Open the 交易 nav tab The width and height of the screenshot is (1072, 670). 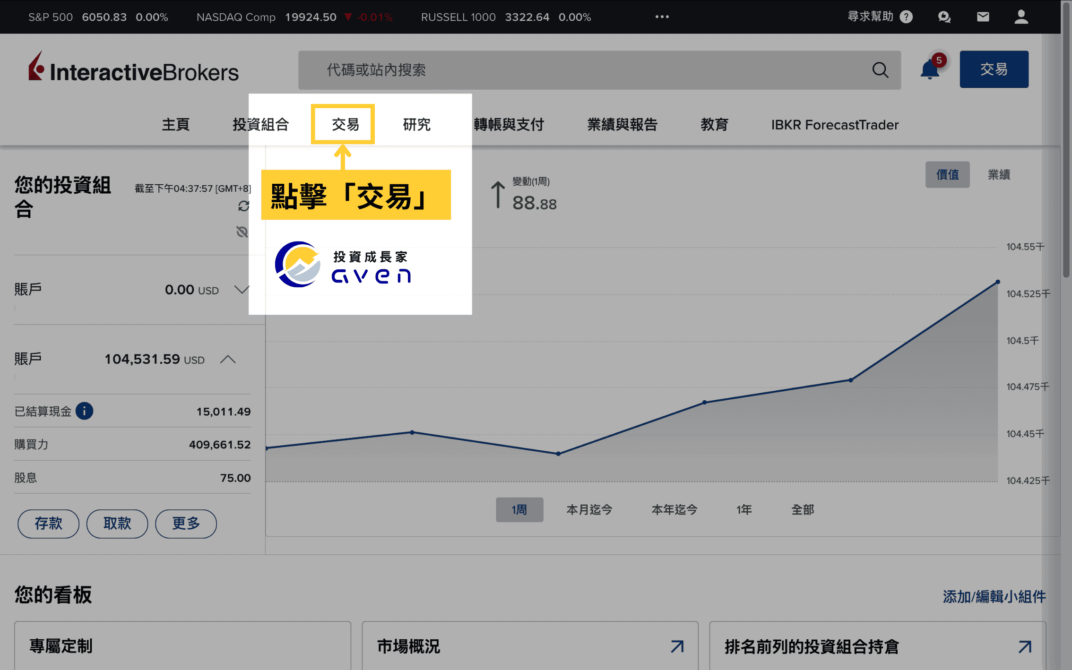click(345, 124)
